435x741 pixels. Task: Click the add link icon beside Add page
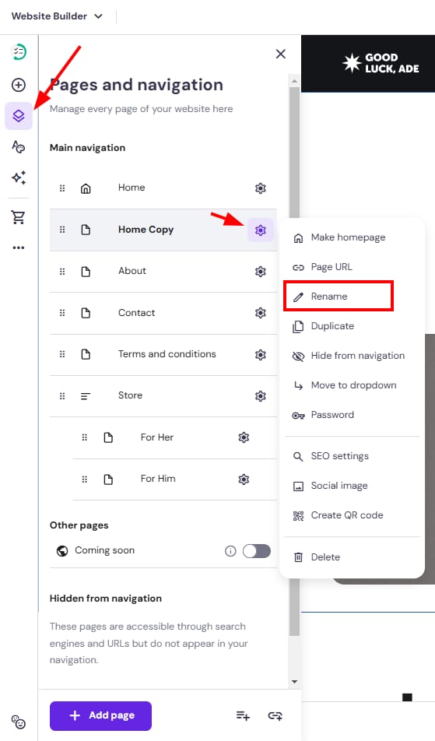(x=275, y=715)
